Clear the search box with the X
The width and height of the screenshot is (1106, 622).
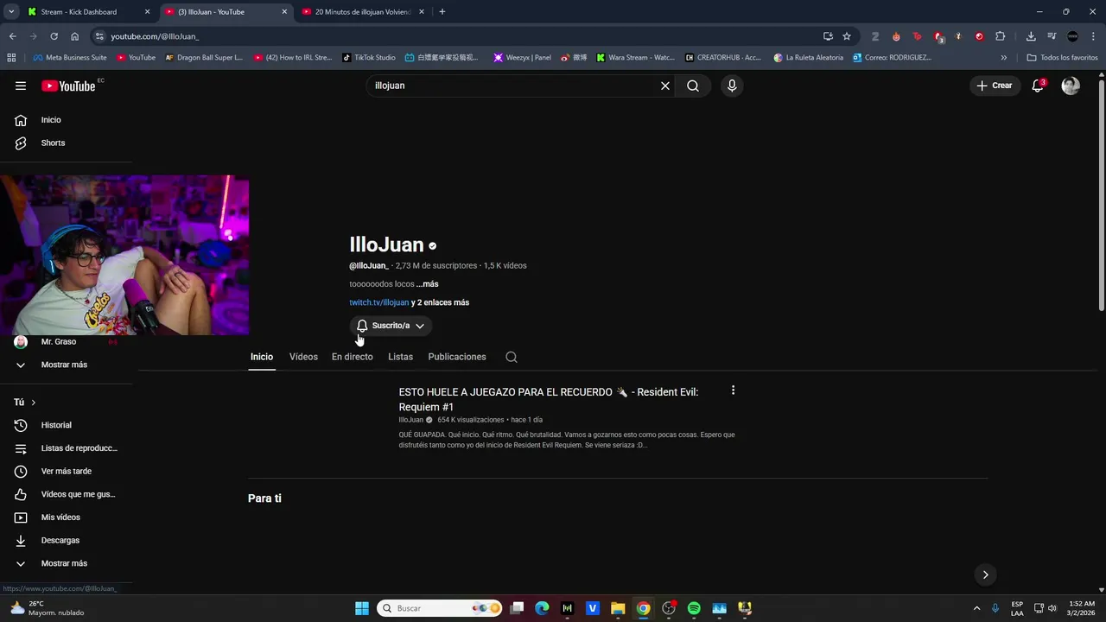point(665,86)
